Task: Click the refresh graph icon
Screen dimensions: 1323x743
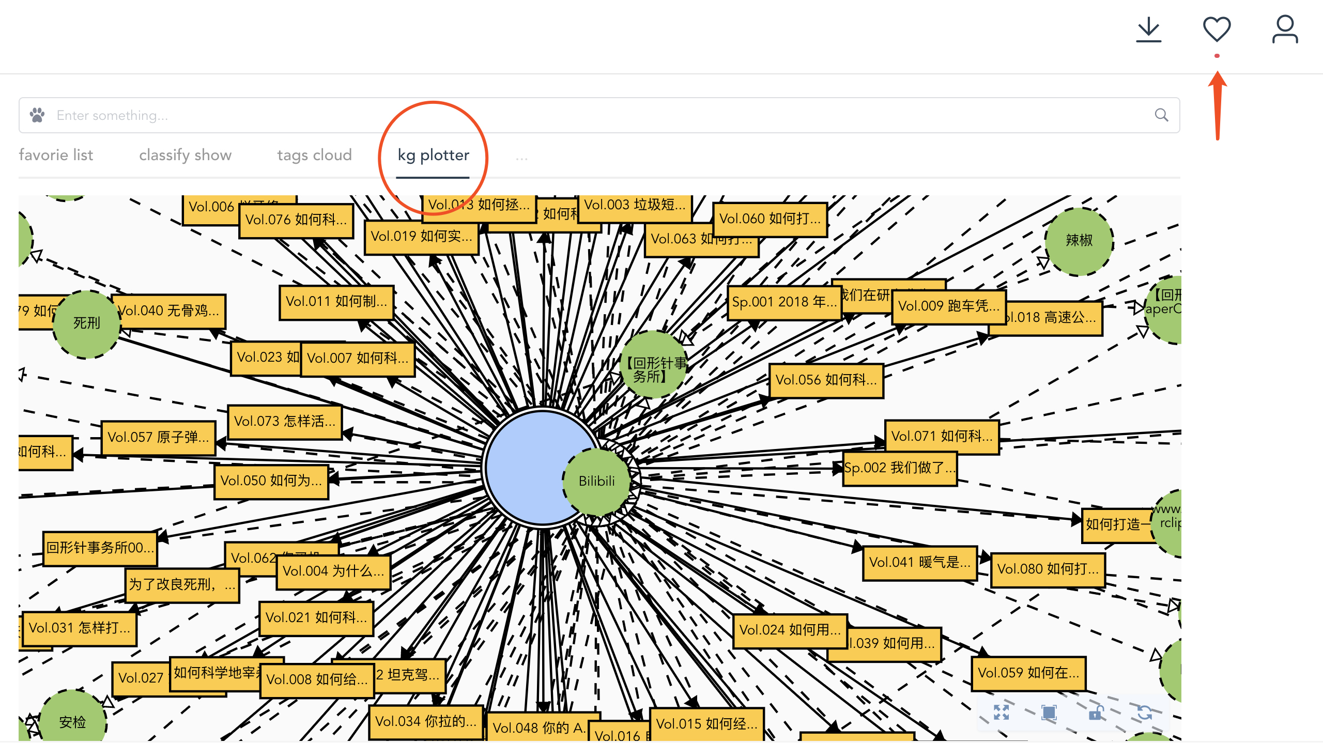Action: tap(1144, 713)
